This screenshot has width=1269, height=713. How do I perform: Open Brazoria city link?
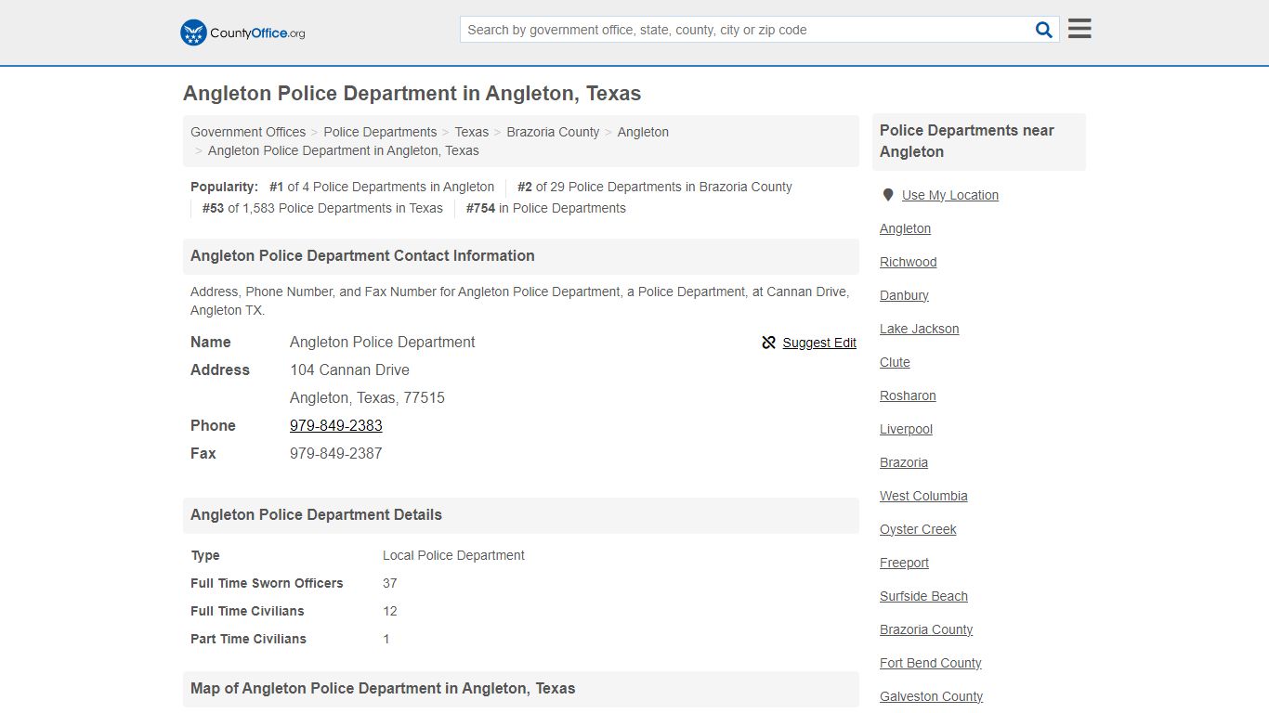(x=904, y=462)
